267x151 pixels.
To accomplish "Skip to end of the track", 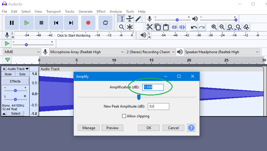I will [x=71, y=23].
